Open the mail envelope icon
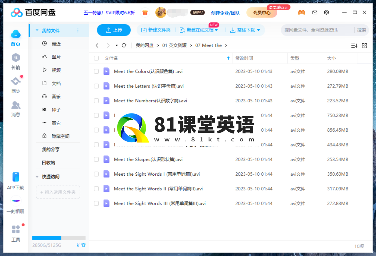 pyautogui.click(x=315, y=13)
